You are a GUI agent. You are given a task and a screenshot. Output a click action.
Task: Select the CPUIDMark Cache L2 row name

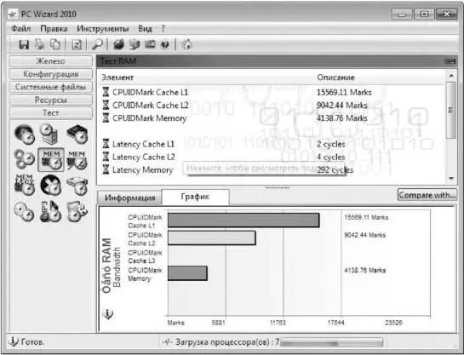pos(151,106)
